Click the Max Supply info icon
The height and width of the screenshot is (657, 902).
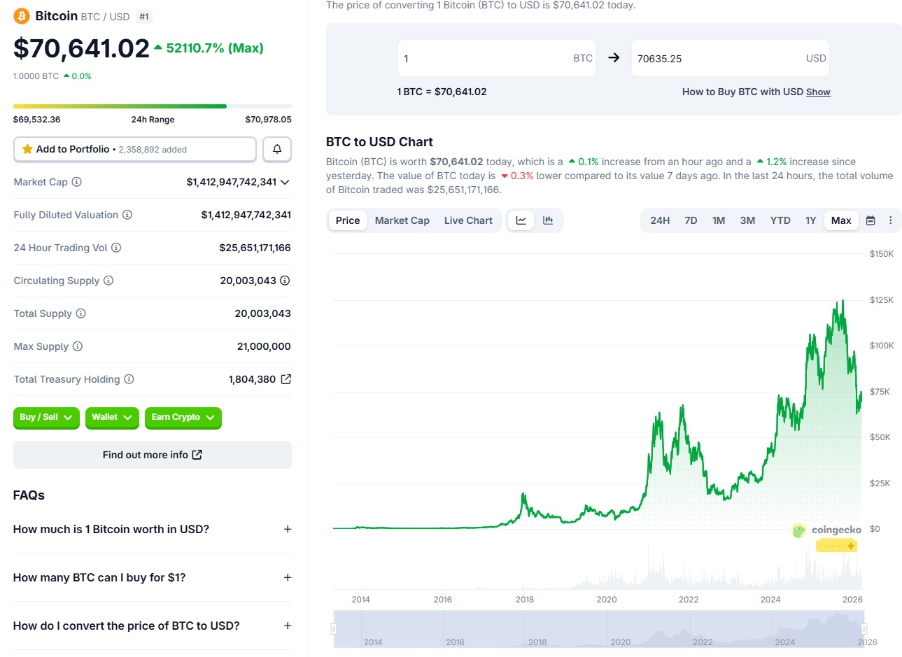(x=77, y=346)
